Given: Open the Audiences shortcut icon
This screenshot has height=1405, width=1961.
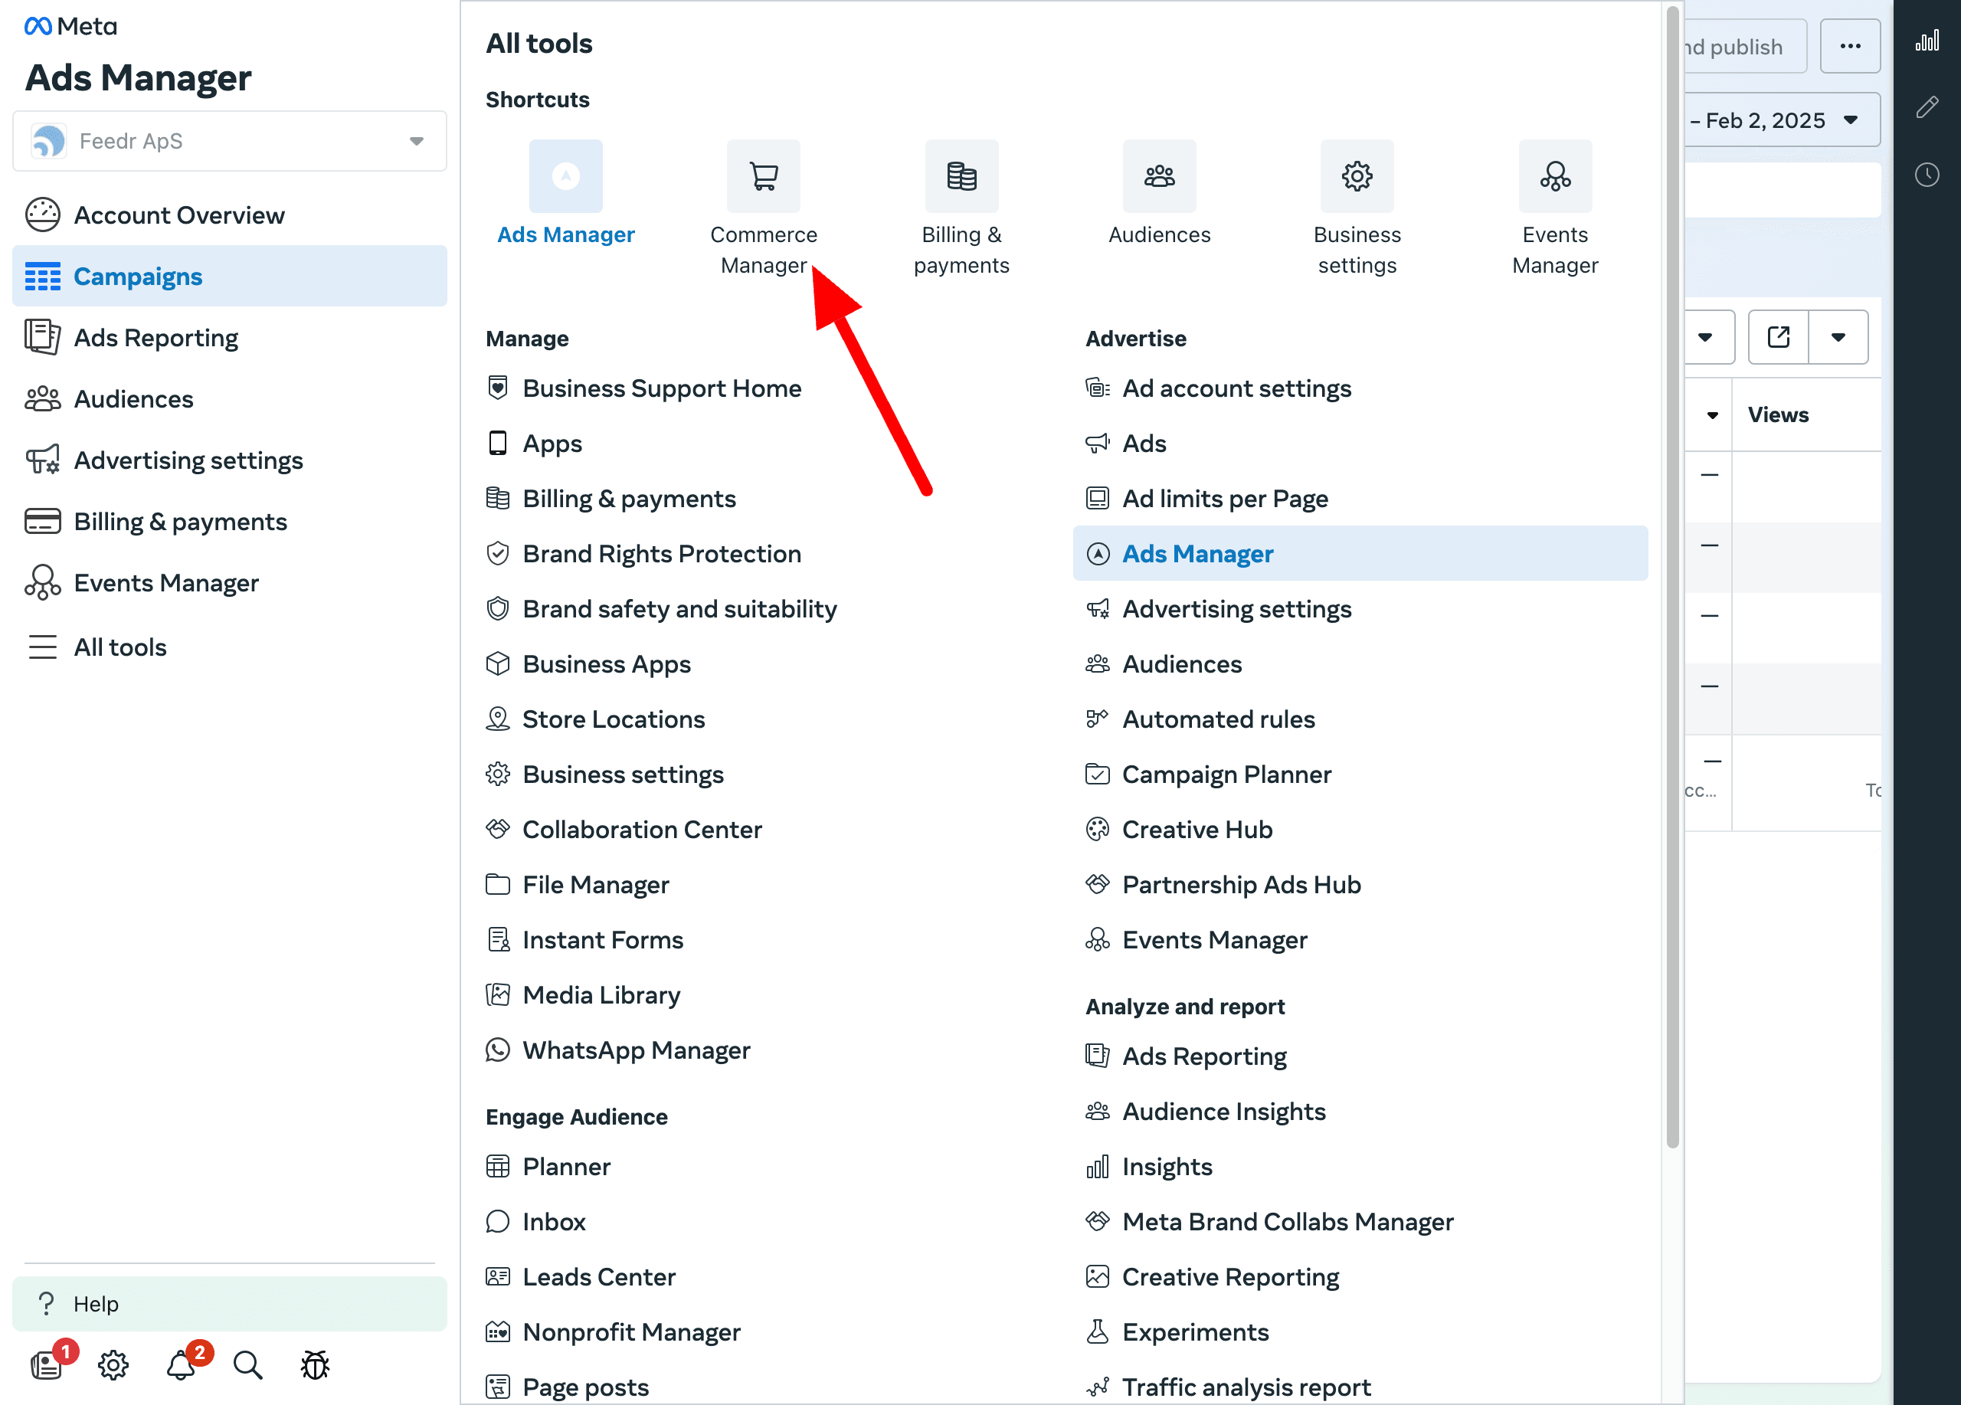Looking at the screenshot, I should tap(1159, 176).
